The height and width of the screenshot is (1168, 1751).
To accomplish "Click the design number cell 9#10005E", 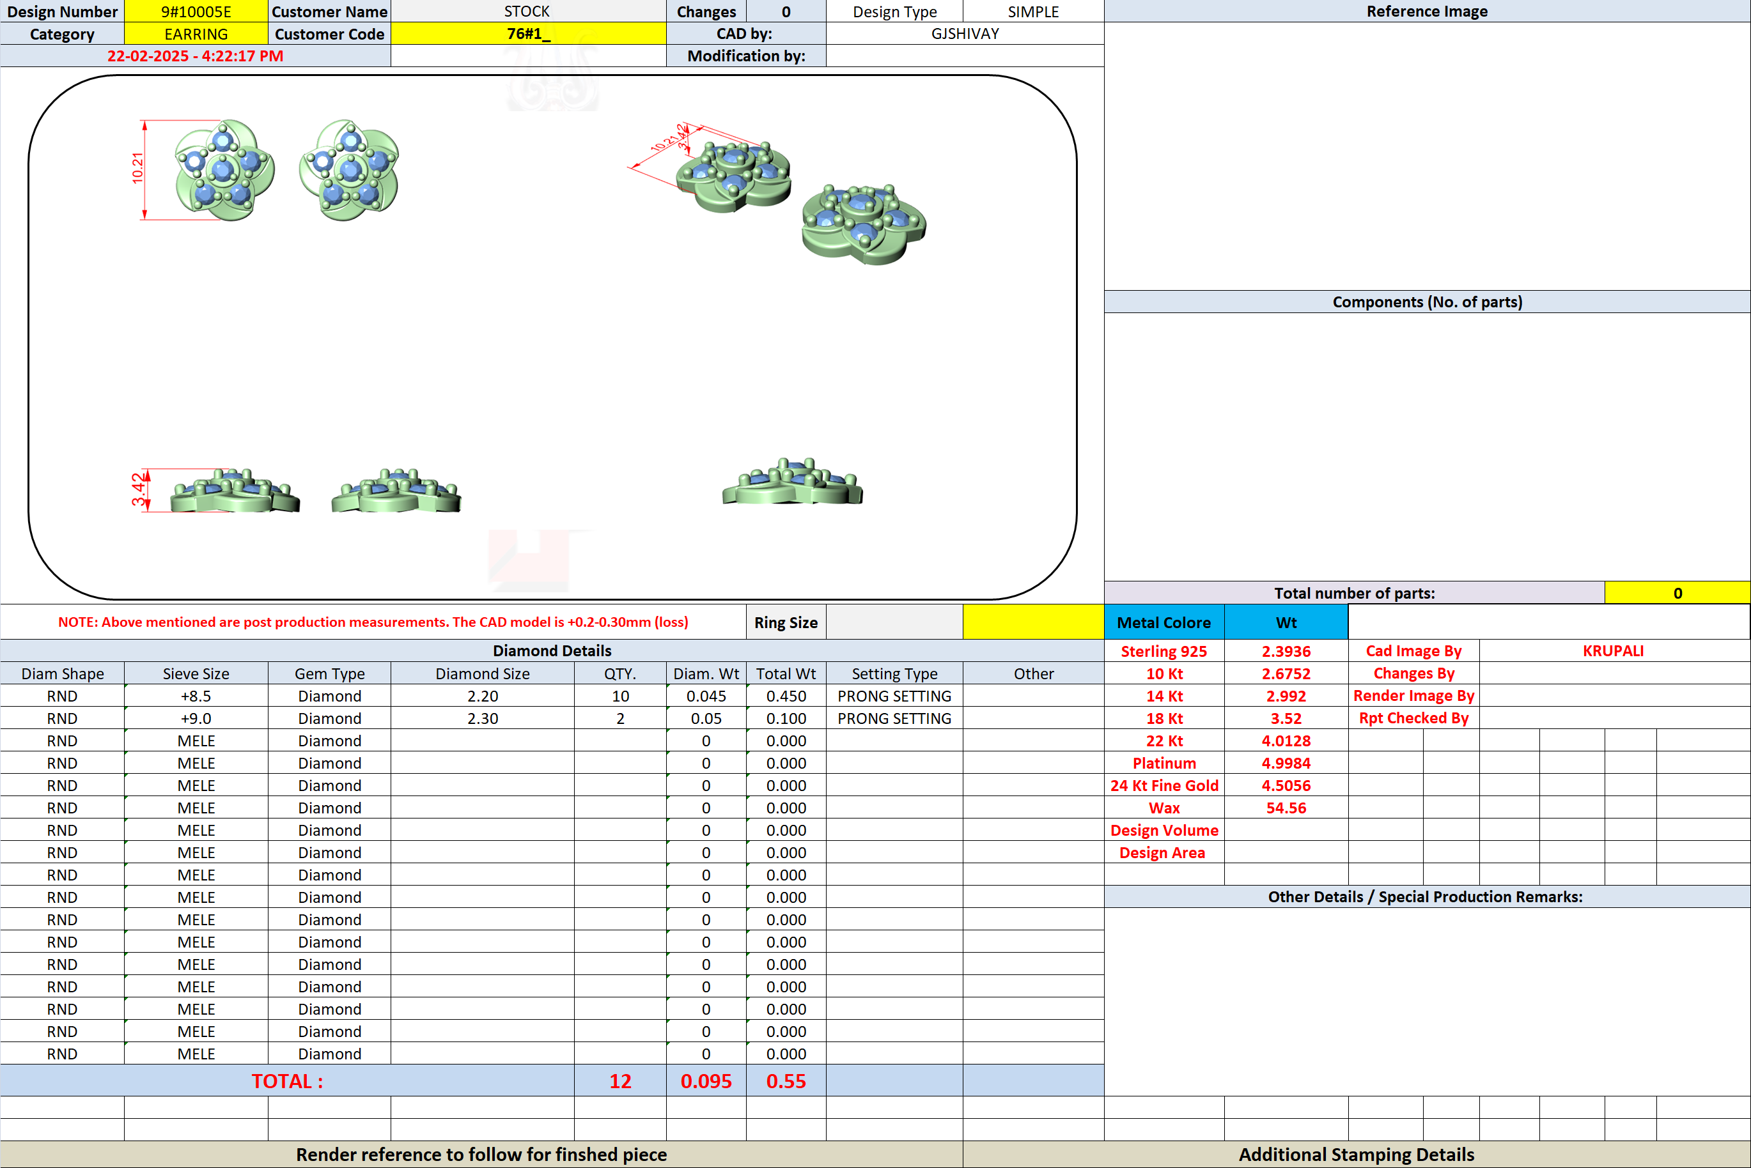I will pos(196,11).
